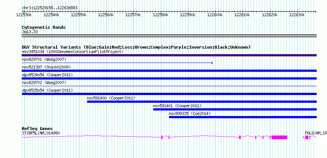
Task: Click the 3q13.33 cytogenetic band bar
Action: pos(169,36)
